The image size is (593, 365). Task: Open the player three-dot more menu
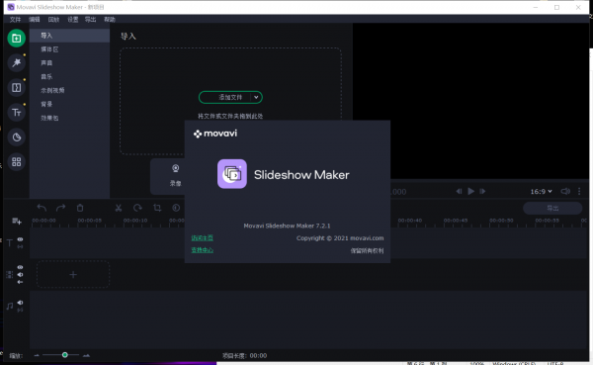tap(579, 191)
